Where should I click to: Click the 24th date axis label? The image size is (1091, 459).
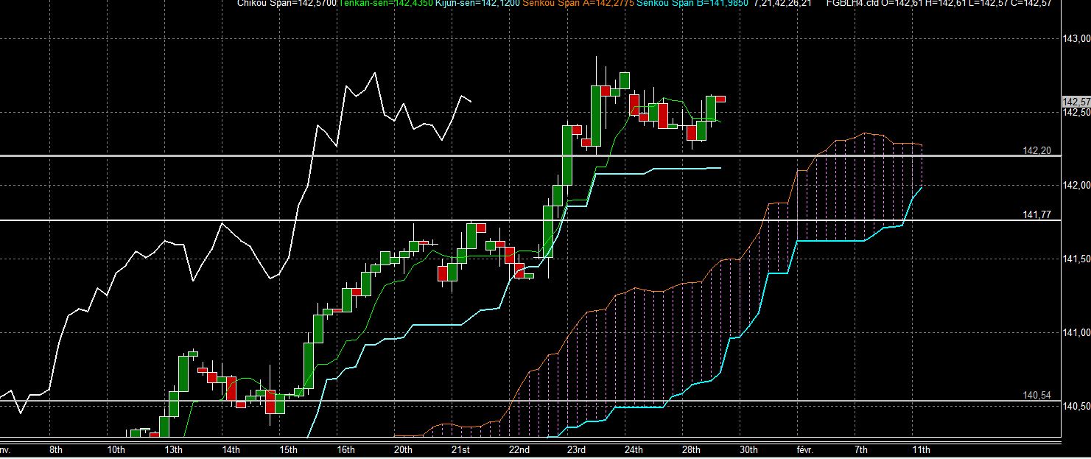click(x=634, y=449)
